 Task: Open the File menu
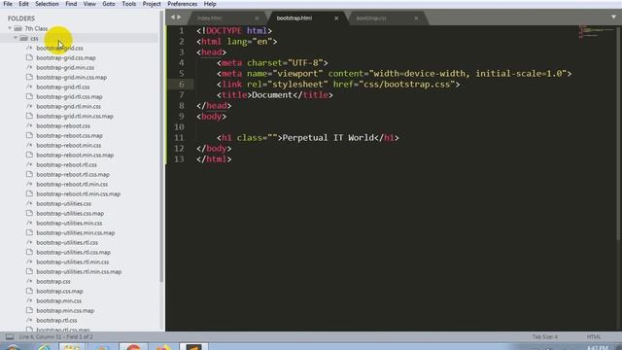click(x=8, y=4)
